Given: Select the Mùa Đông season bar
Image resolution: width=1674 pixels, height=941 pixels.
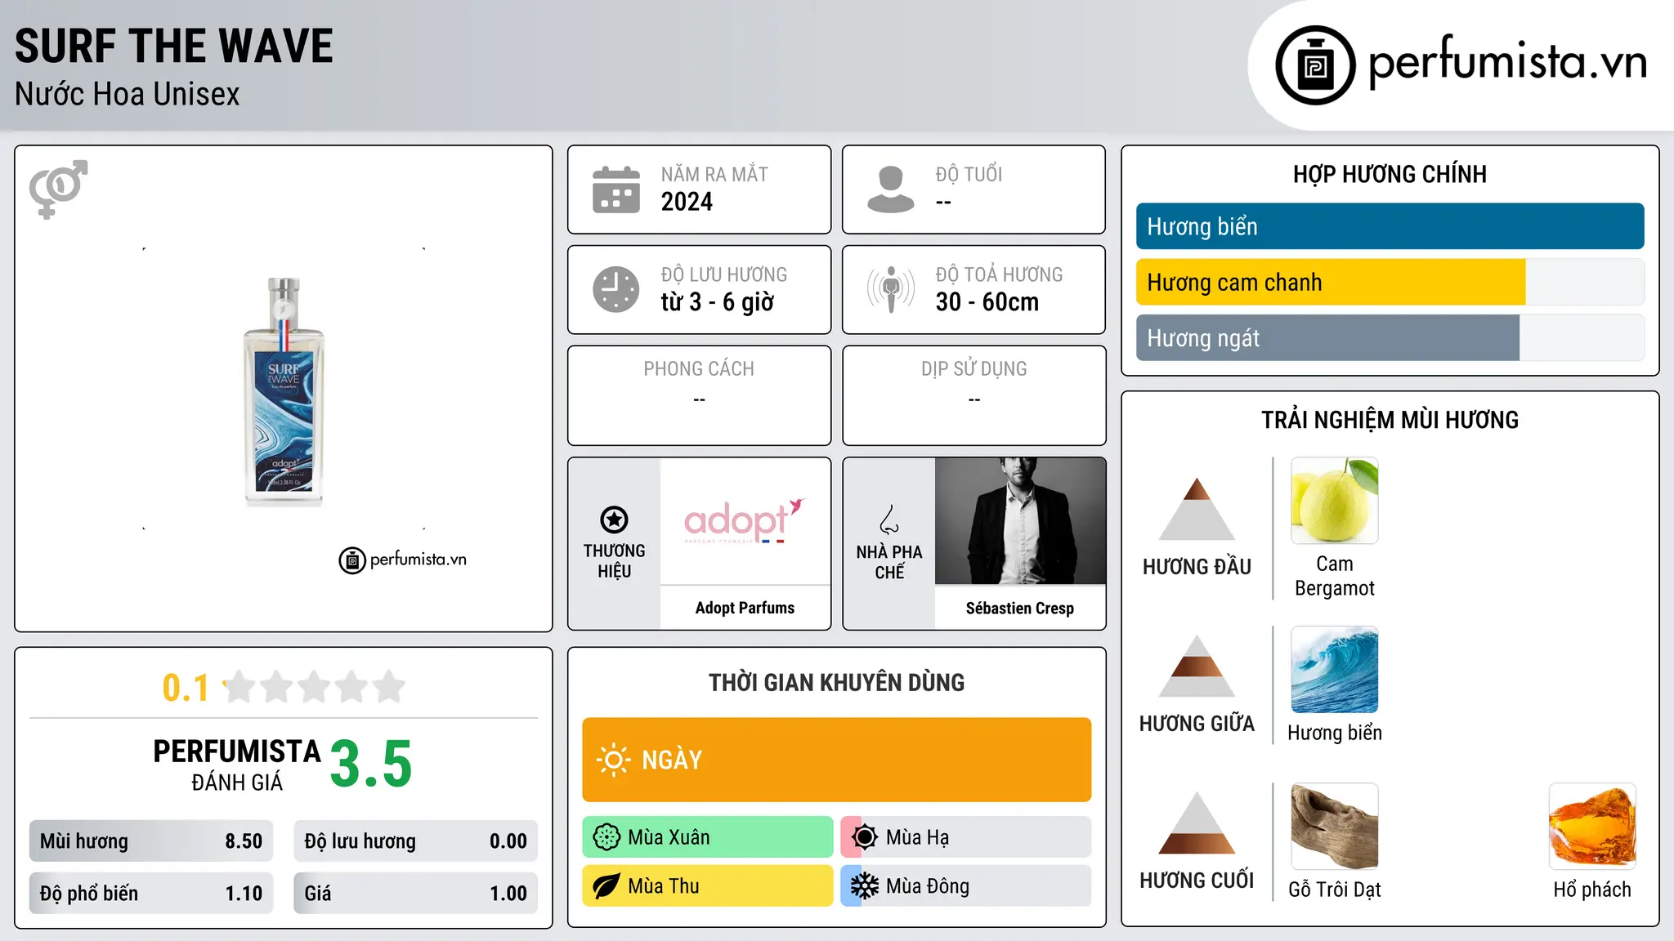Looking at the screenshot, I should coord(966,886).
